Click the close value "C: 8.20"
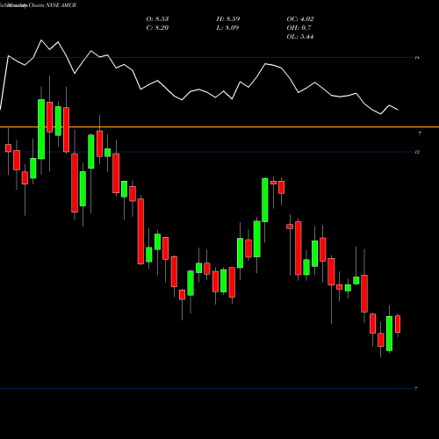The width and height of the screenshot is (439, 439). 157,28
